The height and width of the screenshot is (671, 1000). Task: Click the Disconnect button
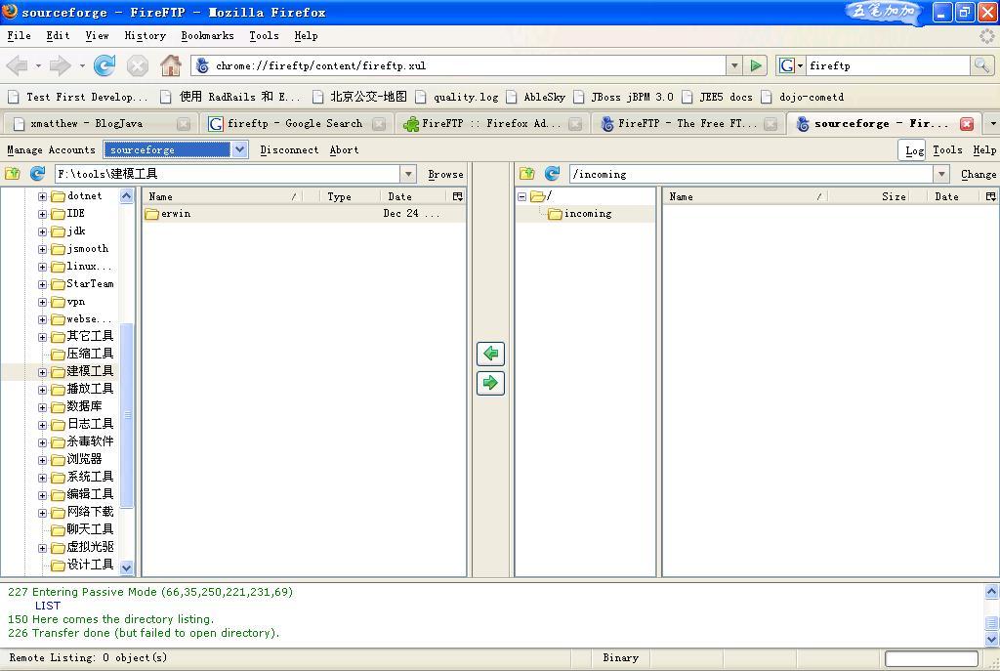(x=289, y=149)
